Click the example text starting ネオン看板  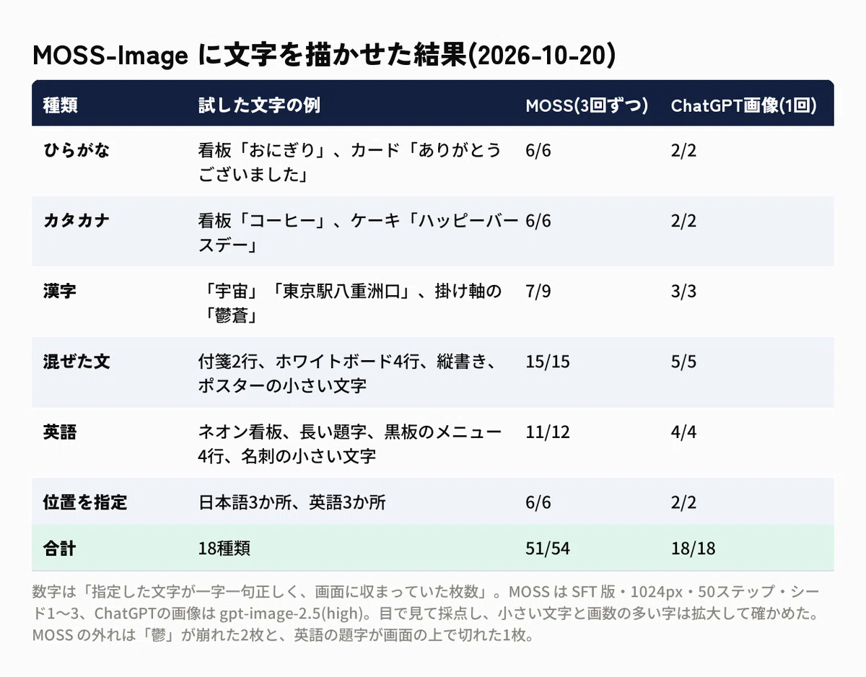point(349,444)
